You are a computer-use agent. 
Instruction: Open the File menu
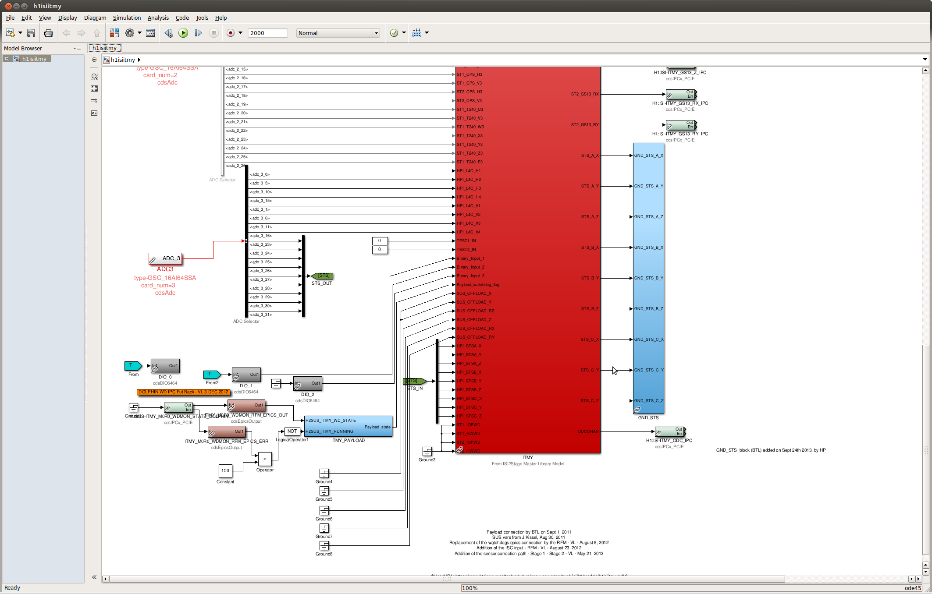point(10,18)
